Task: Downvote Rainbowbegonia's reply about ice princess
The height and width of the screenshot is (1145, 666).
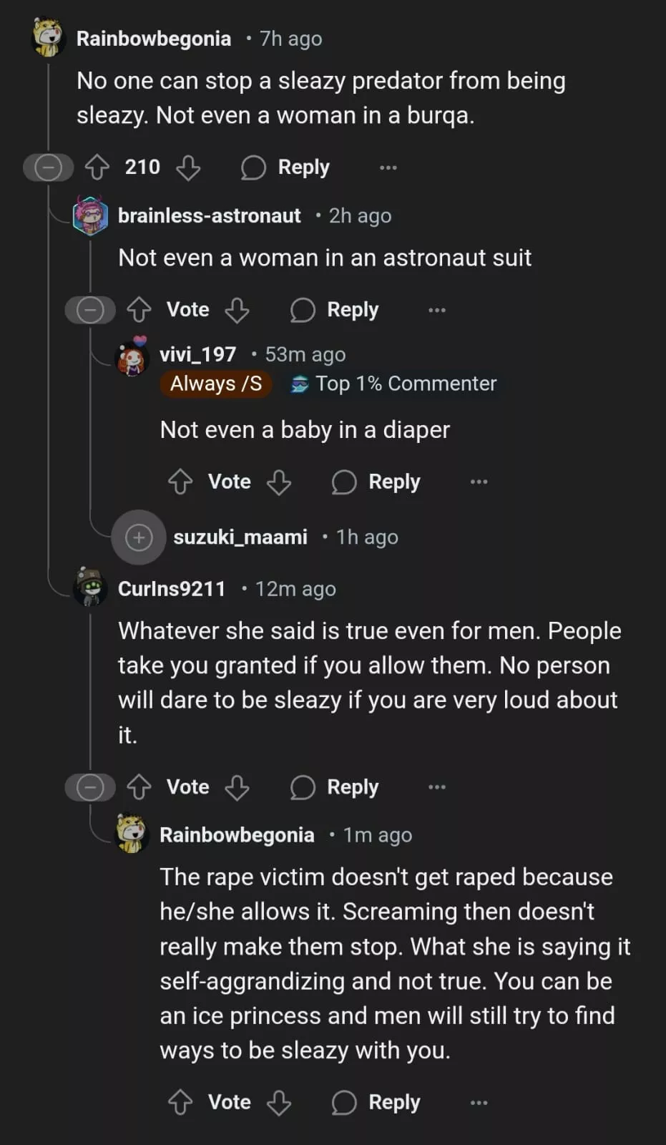Action: pyautogui.click(x=278, y=1103)
